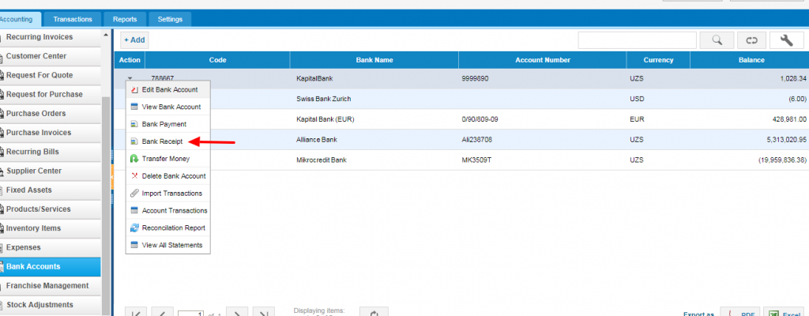Screen dimensions: 809x316
Task: Export the list to Excel
Action: click(784, 312)
